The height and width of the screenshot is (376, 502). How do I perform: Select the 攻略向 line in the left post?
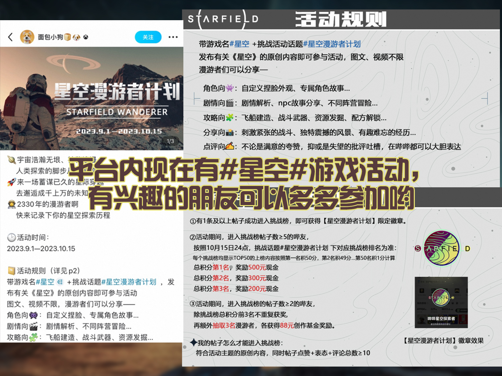tap(80, 337)
